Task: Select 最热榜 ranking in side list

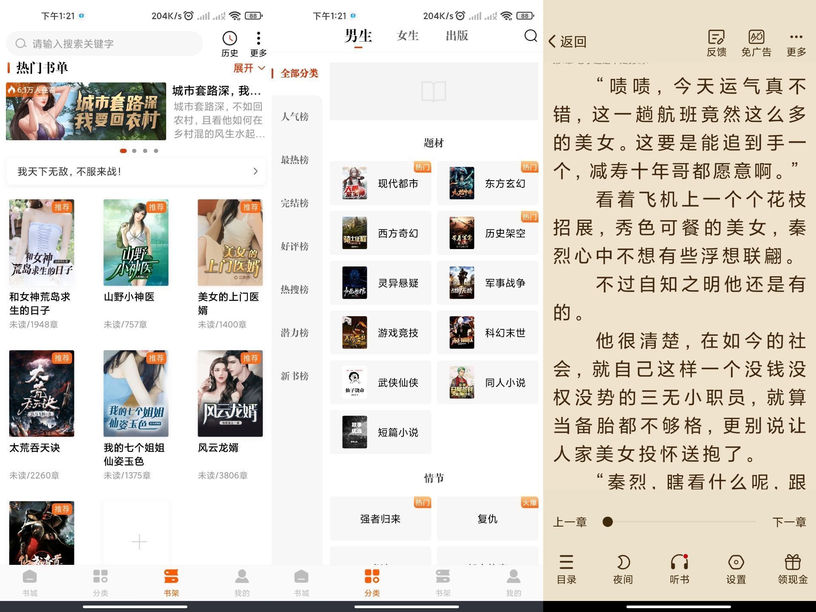Action: (x=295, y=160)
